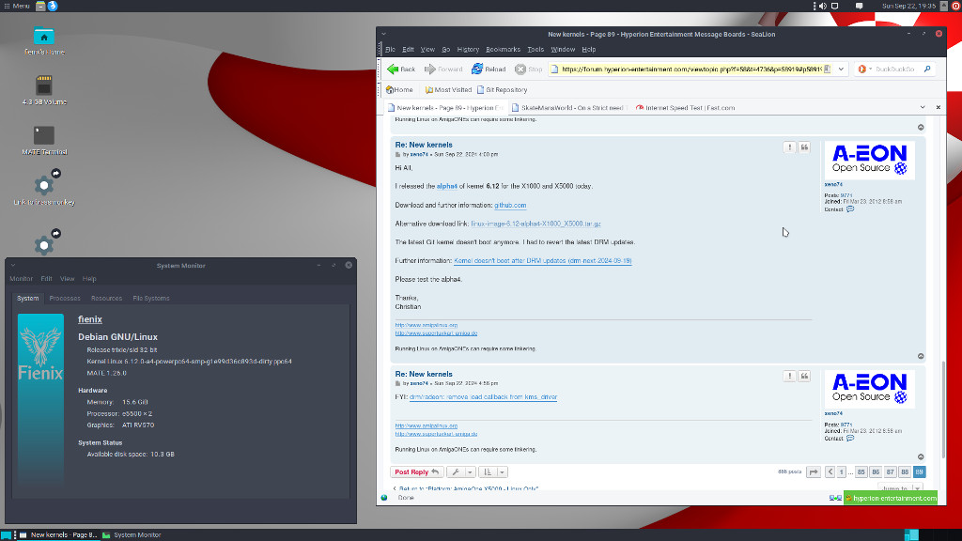Open the SeaLion window menu arrow in titlebar
This screenshot has height=541, width=962.
pos(384,35)
